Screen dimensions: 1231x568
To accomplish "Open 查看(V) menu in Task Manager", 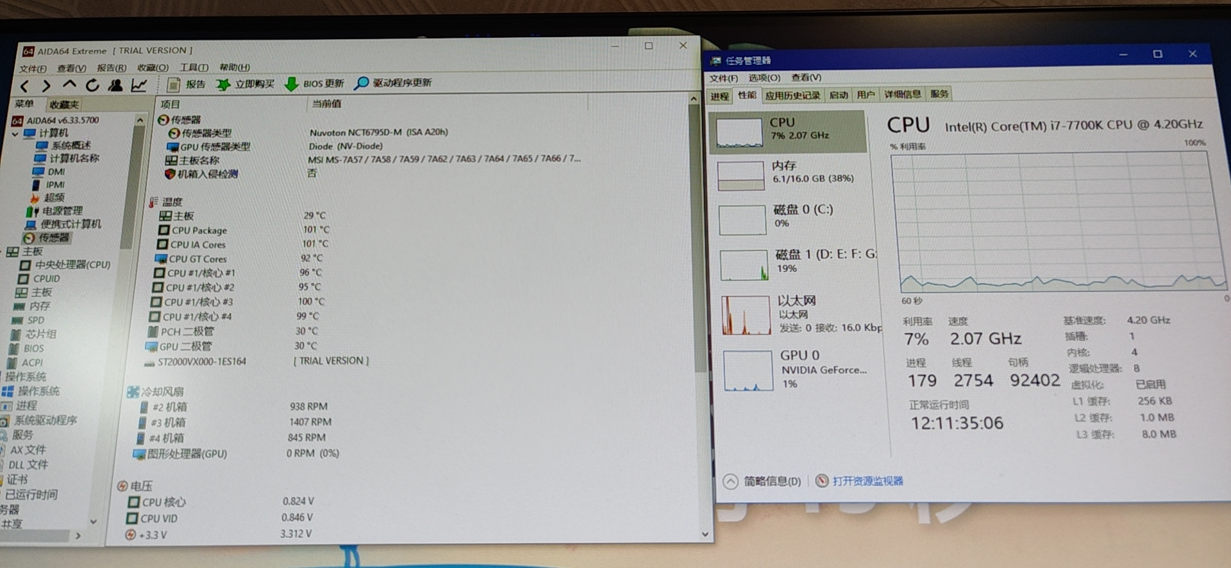I will pos(806,77).
